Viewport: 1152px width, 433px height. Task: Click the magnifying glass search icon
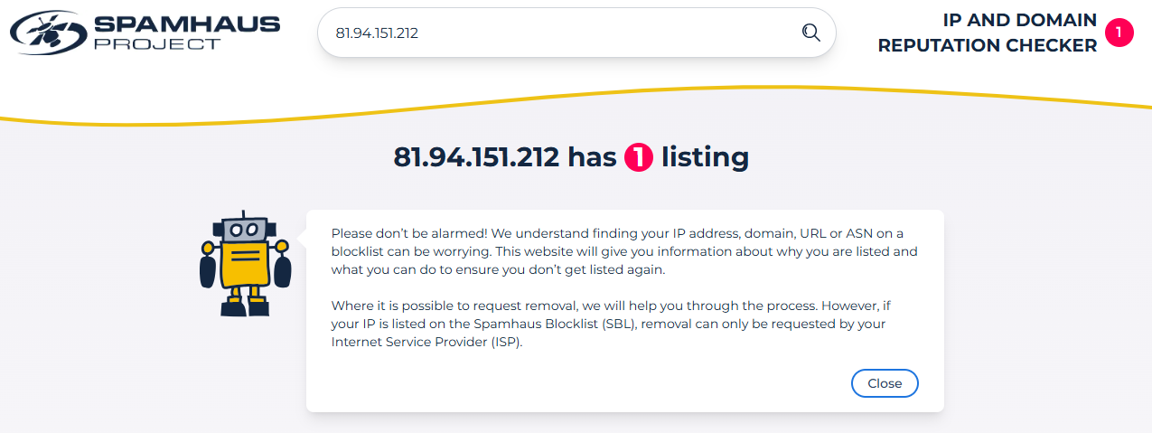point(810,33)
